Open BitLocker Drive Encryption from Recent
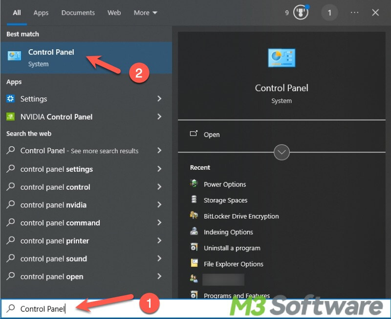This screenshot has height=319, width=391. pos(241,216)
